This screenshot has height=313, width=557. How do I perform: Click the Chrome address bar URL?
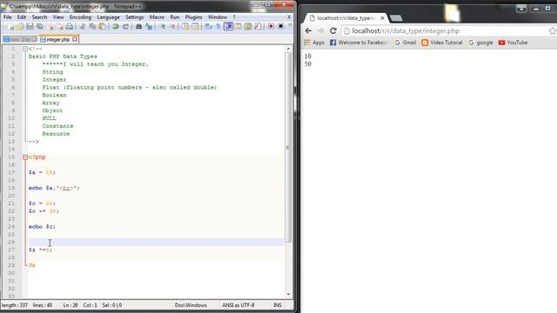pyautogui.click(x=406, y=31)
